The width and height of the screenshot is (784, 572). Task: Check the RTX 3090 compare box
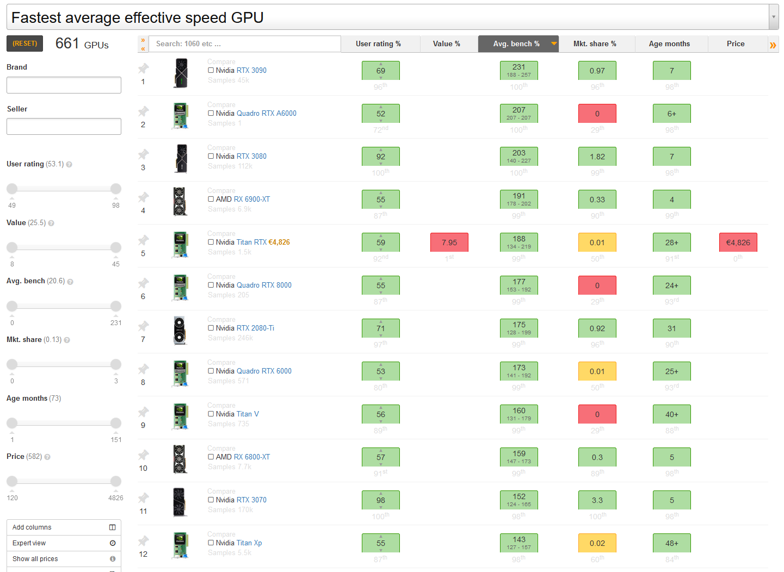[x=211, y=70]
